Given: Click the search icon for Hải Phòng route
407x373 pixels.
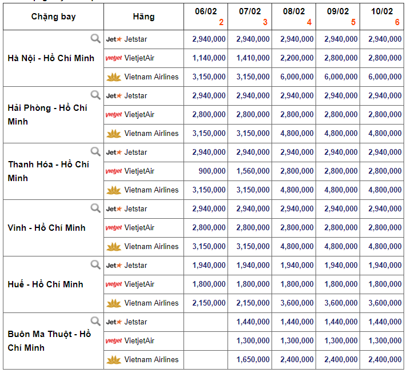Looking at the screenshot, I should point(95,95).
